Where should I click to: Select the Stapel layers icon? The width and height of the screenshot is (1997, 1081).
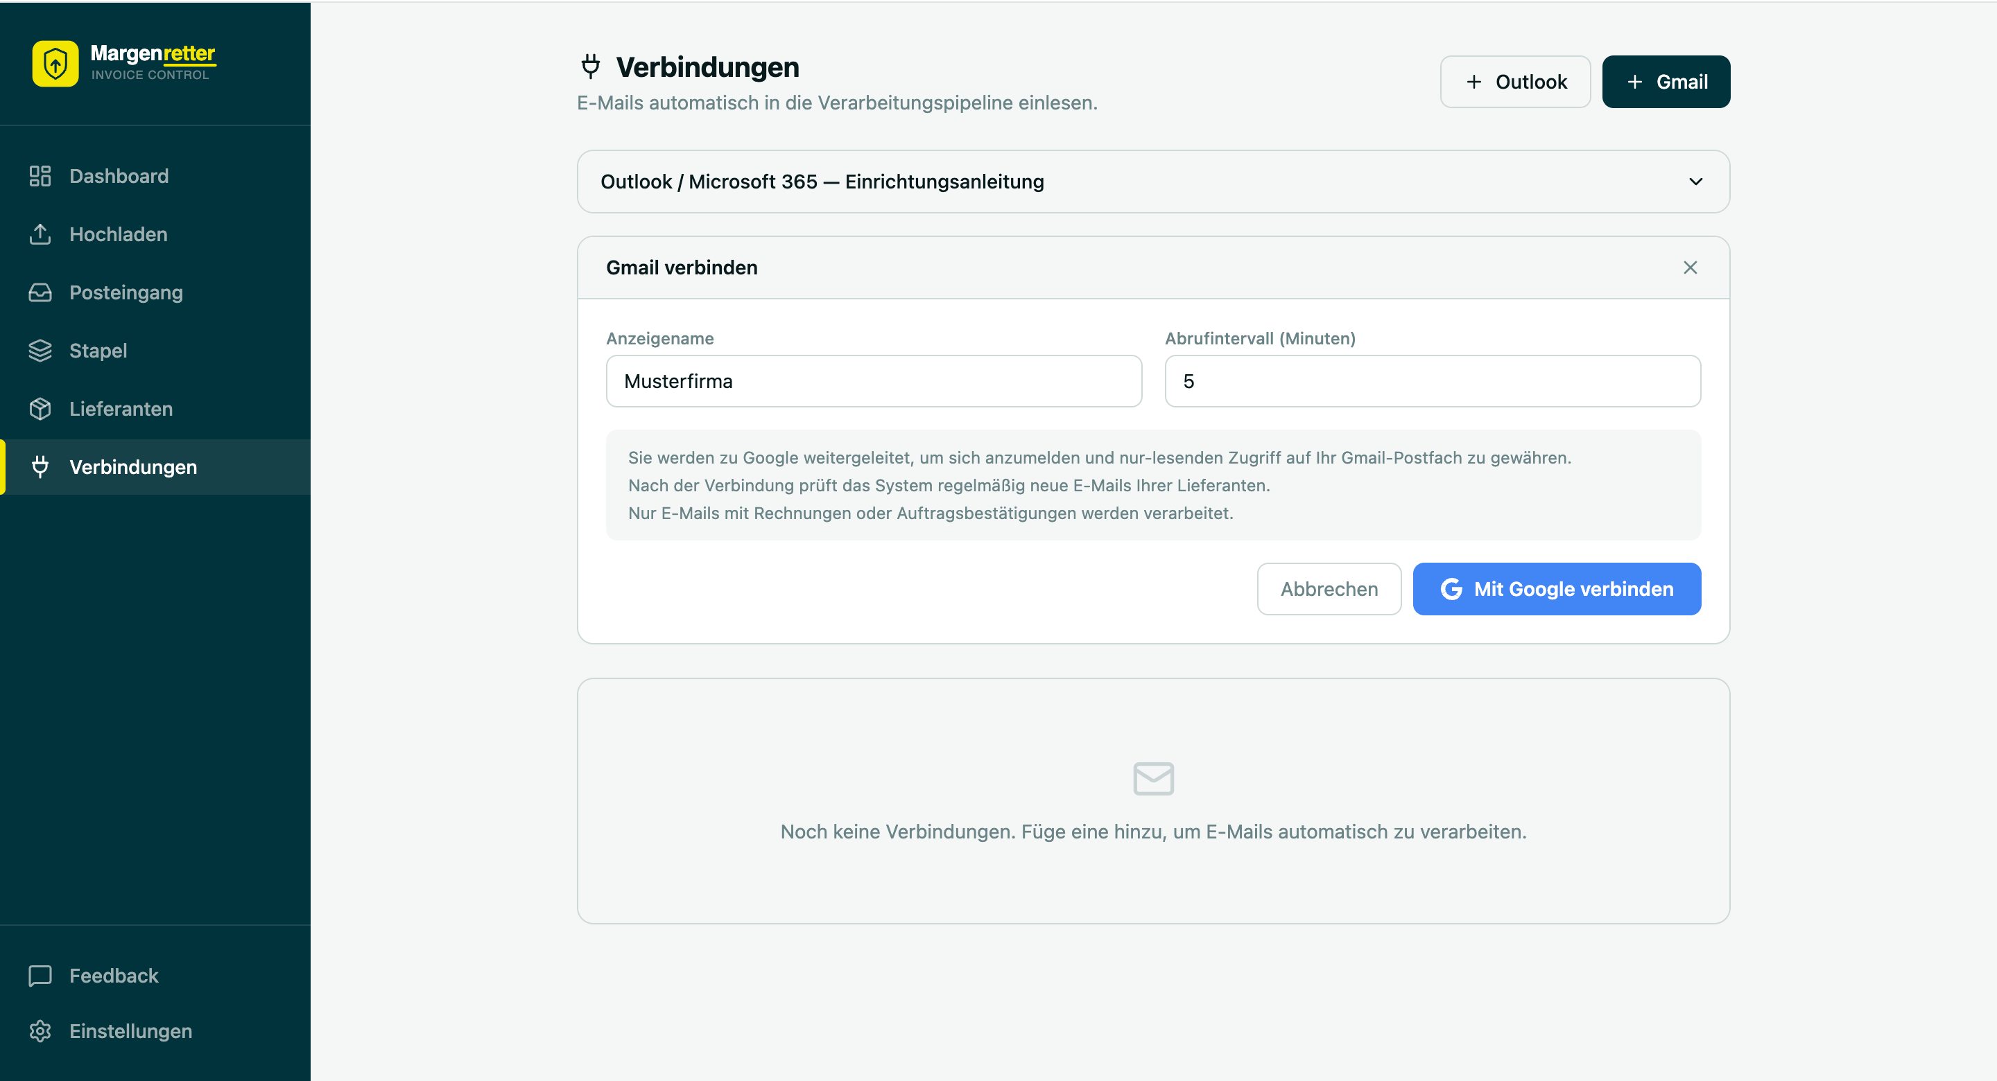click(x=41, y=350)
